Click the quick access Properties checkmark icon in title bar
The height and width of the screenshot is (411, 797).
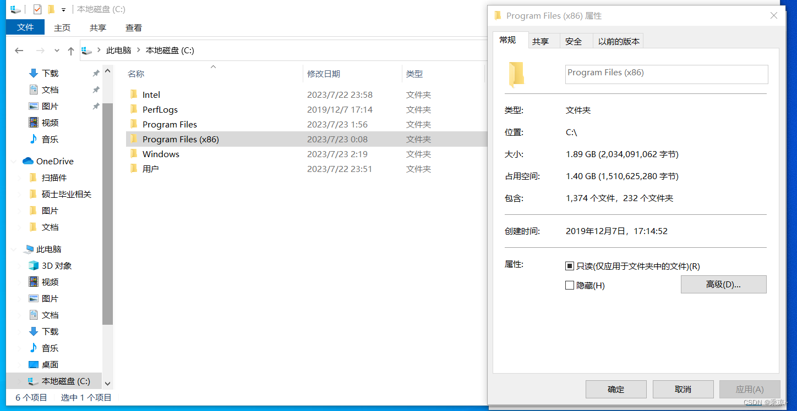(37, 9)
